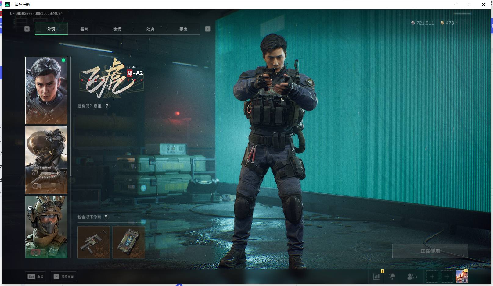Go to the 手表 tab
Image resolution: width=493 pixels, height=286 pixels.
(x=183, y=29)
